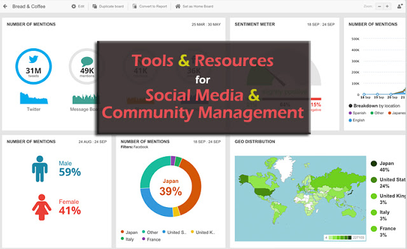Click the yellow donut segment
Viewport: 407px width, 249px height.
coord(177,212)
